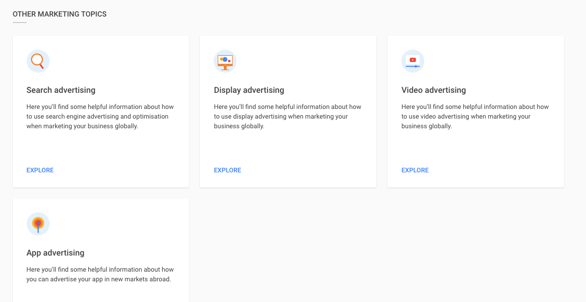Click the Other Marketing Topics section title
The width and height of the screenshot is (586, 302).
[60, 14]
